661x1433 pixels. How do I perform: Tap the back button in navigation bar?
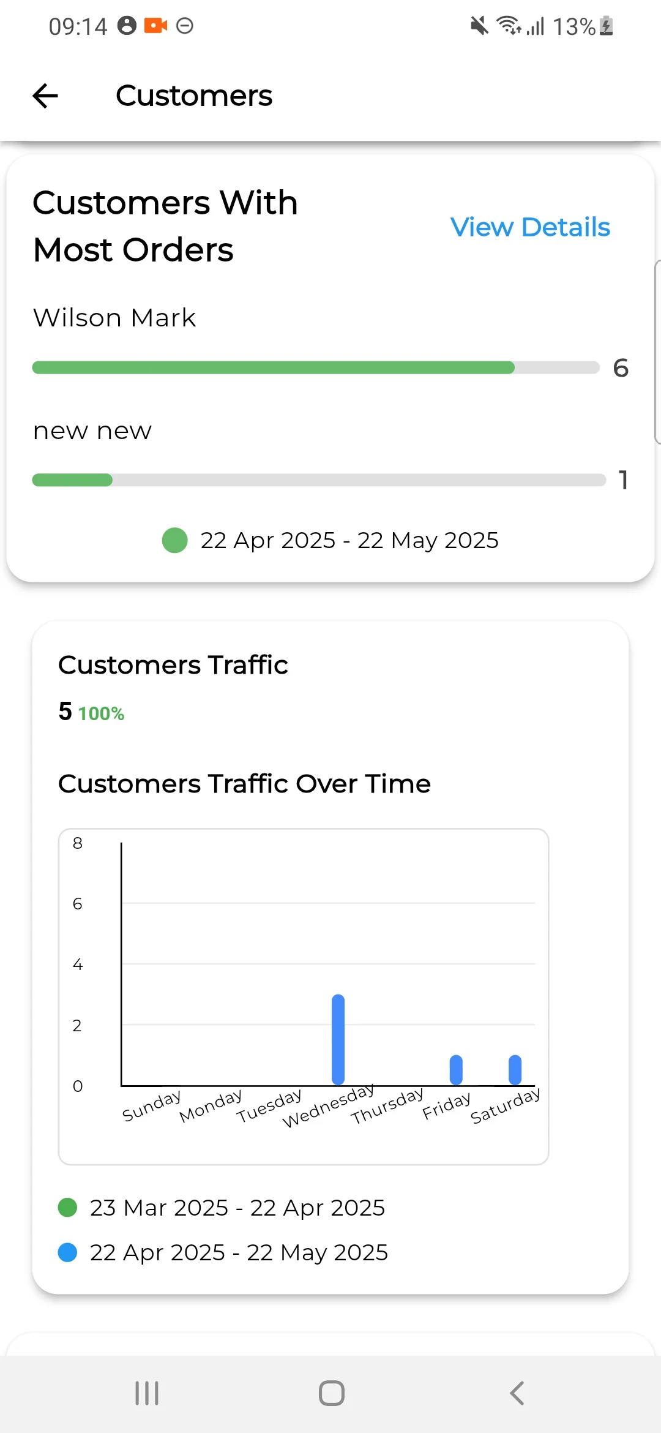coord(516,1394)
